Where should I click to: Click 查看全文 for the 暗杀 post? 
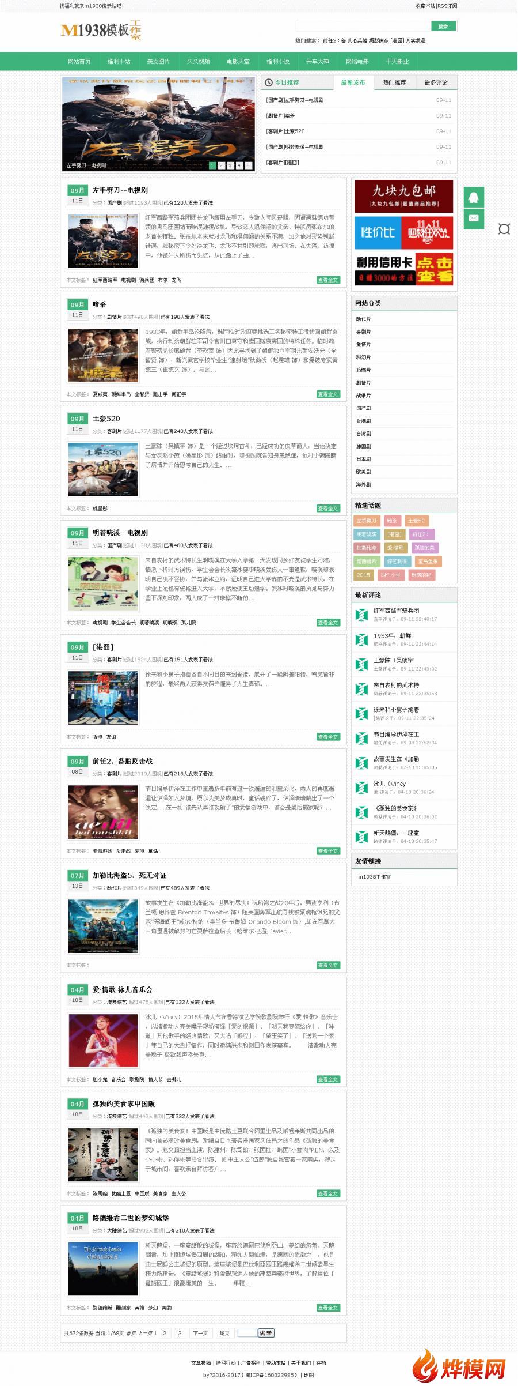(329, 394)
